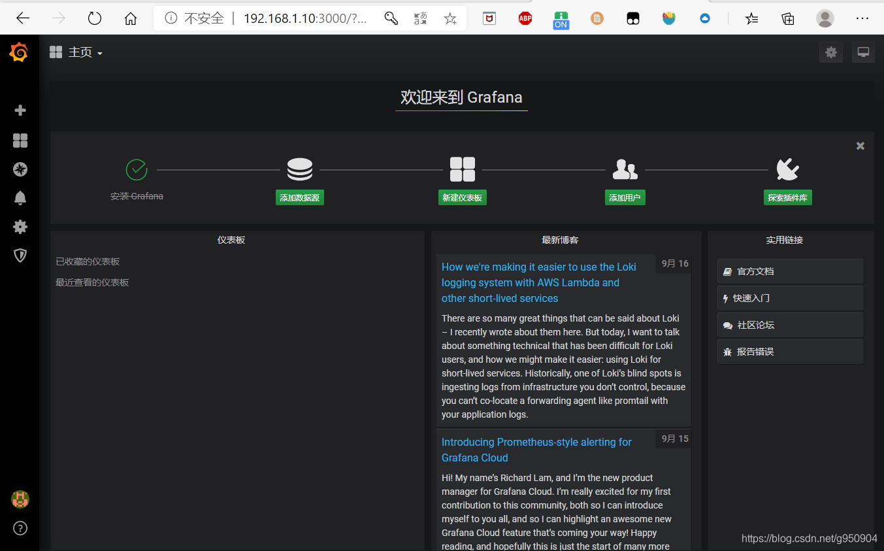The image size is (884, 551).
Task: Click the 新建仪表板 button
Action: click(x=463, y=197)
